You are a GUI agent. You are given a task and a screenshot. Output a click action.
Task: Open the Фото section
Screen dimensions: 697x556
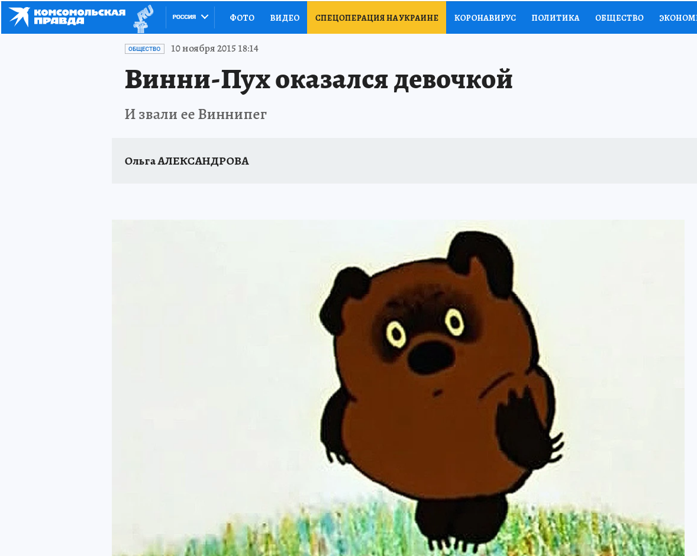click(242, 18)
